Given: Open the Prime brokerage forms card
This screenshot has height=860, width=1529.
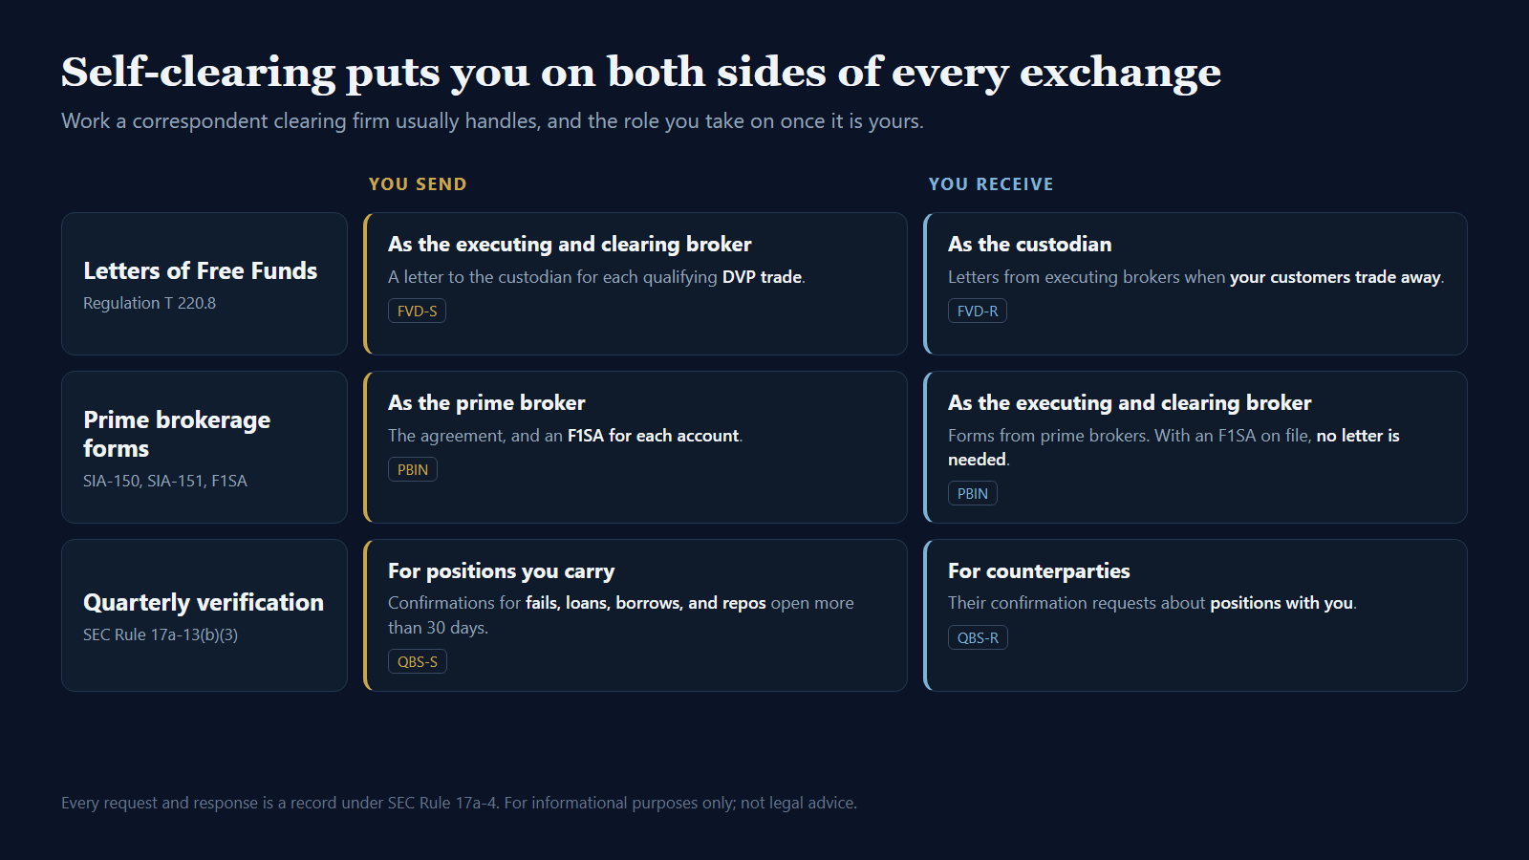Looking at the screenshot, I should pos(205,447).
